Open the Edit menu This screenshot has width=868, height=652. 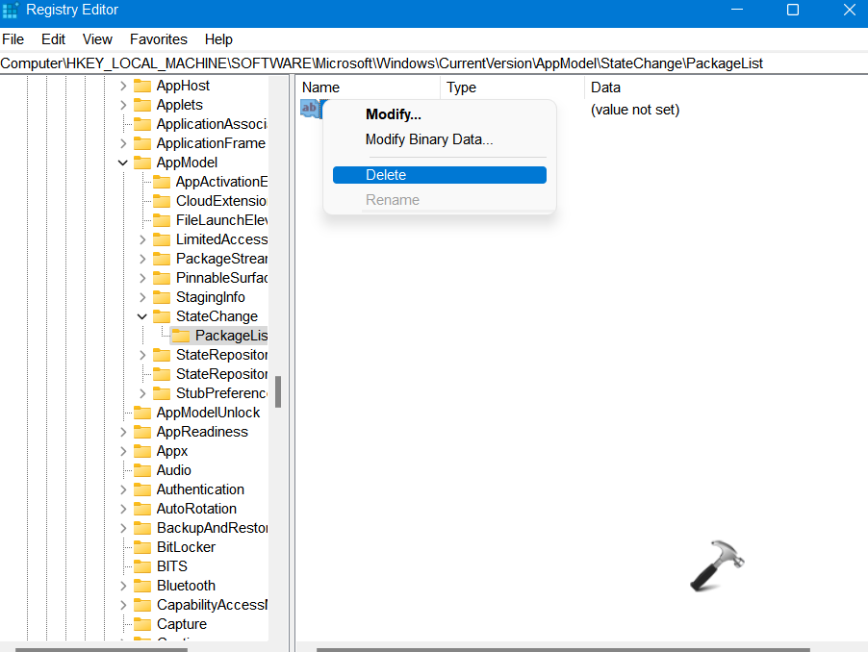coord(53,39)
